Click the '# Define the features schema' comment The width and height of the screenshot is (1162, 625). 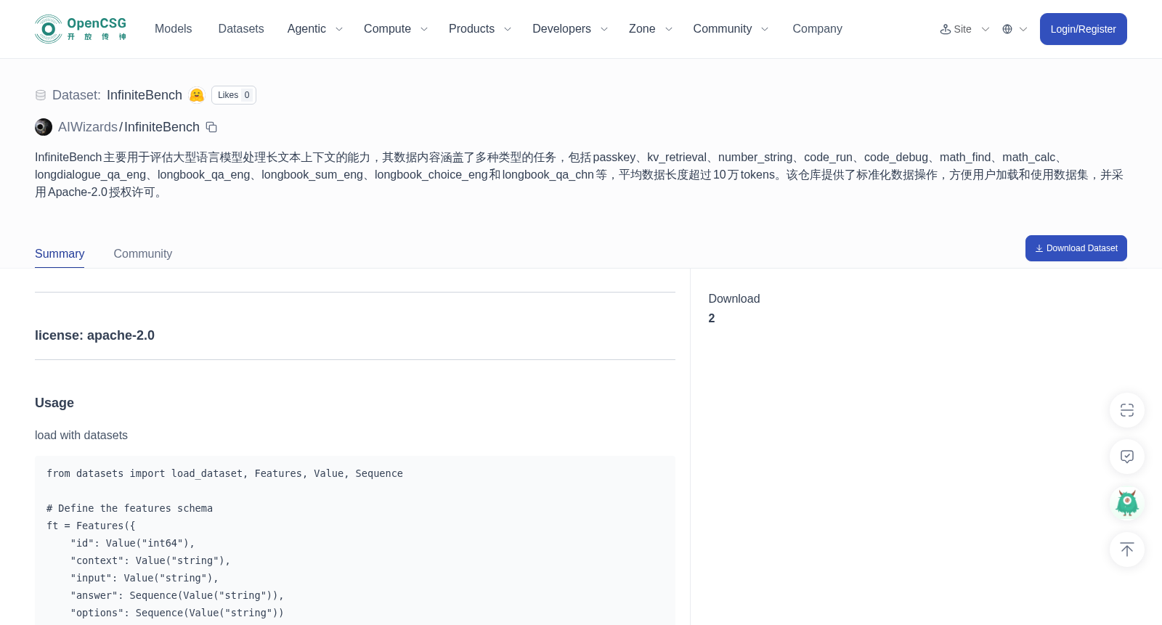129,508
